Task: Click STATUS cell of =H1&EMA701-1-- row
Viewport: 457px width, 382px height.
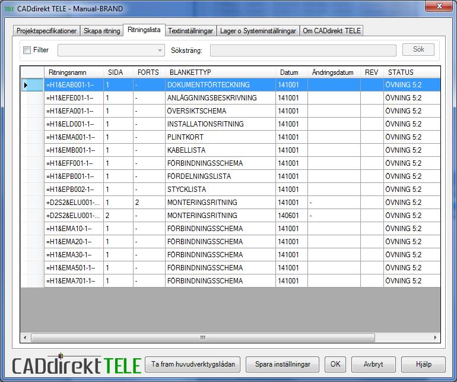Action: point(412,281)
